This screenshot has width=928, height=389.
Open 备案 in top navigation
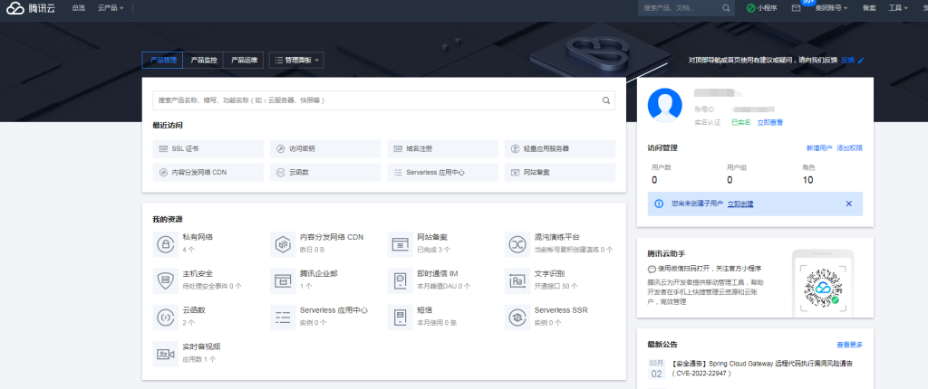869,8
